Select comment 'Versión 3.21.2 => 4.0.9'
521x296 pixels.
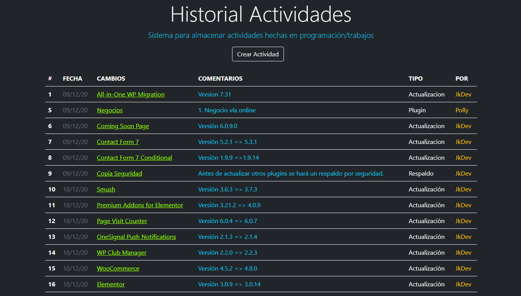click(x=229, y=205)
